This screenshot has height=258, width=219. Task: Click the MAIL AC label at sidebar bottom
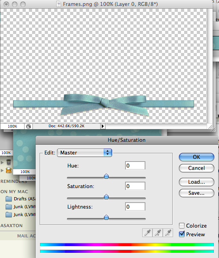(x=27, y=236)
